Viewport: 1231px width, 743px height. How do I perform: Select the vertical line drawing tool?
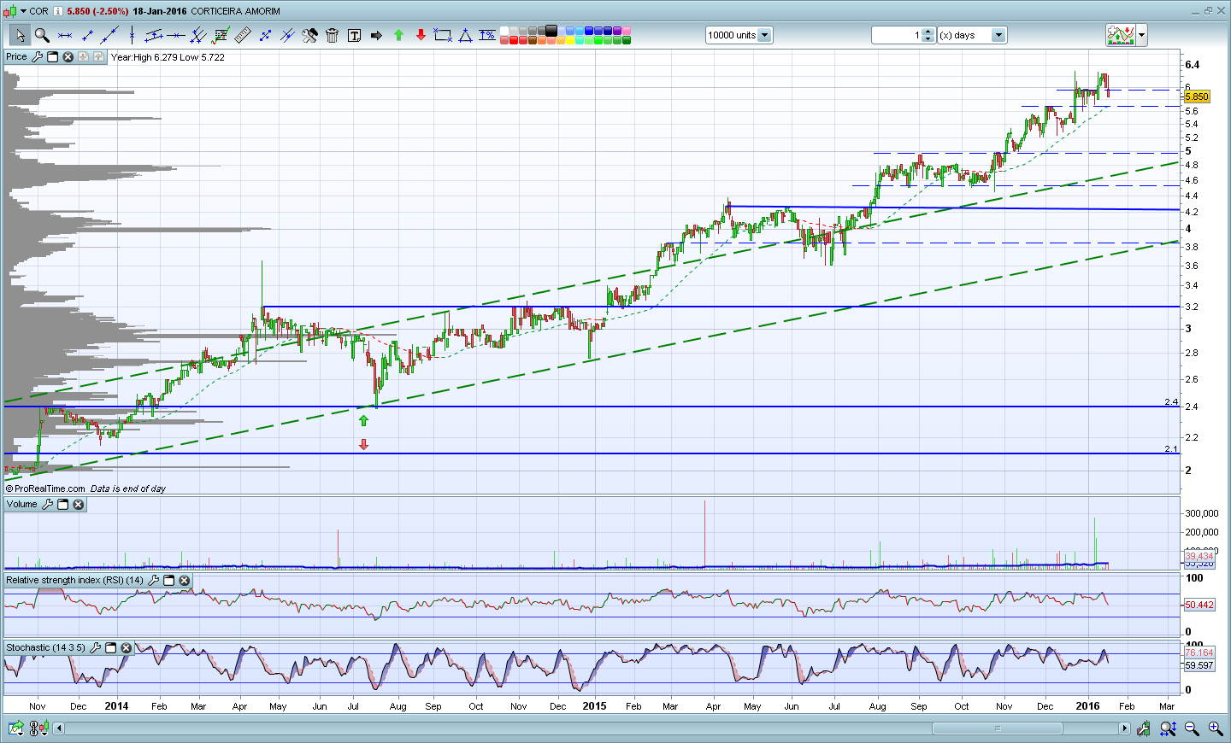132,35
